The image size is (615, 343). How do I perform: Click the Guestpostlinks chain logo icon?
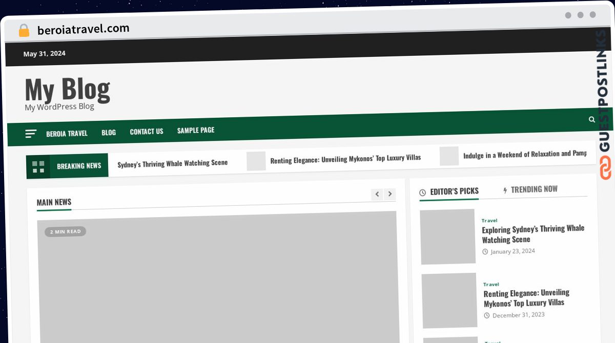point(606,168)
